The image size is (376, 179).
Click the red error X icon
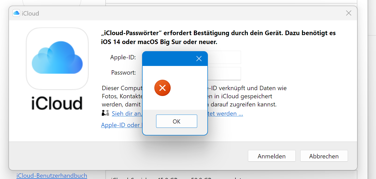pos(162,88)
